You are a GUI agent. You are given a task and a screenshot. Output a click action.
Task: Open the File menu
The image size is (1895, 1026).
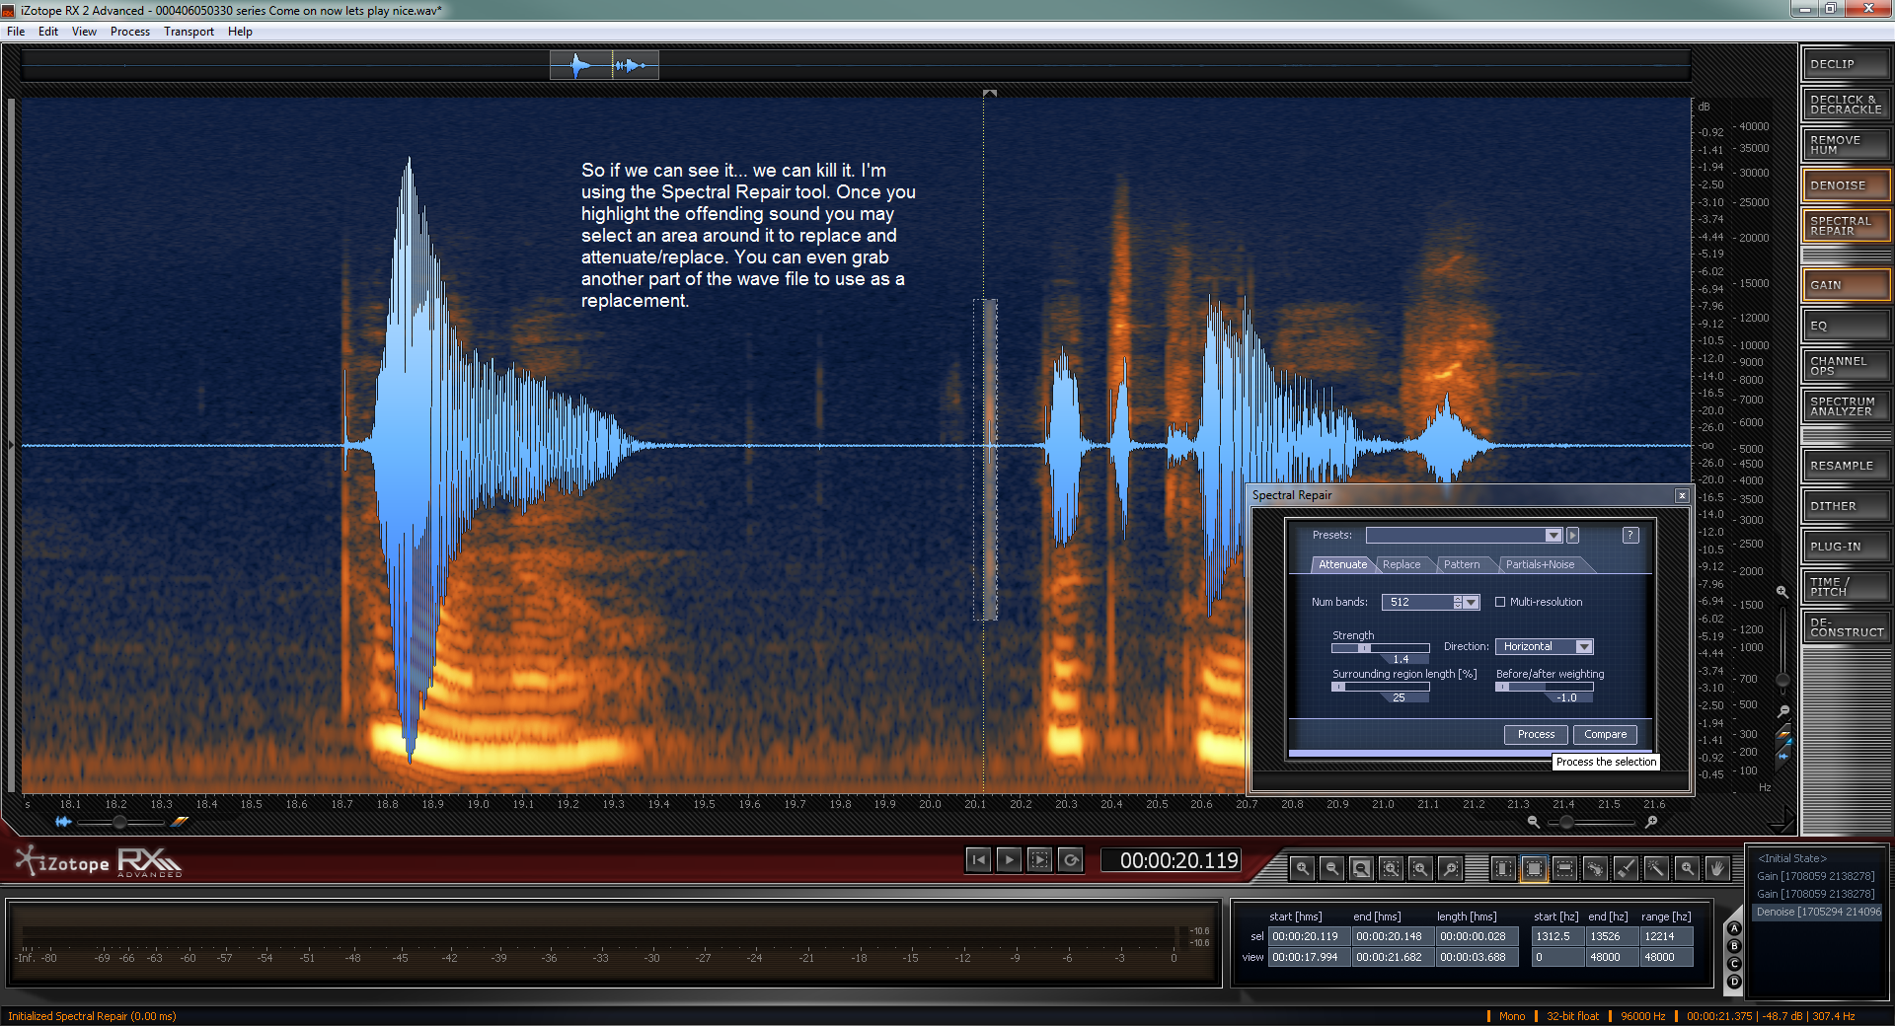pos(16,32)
